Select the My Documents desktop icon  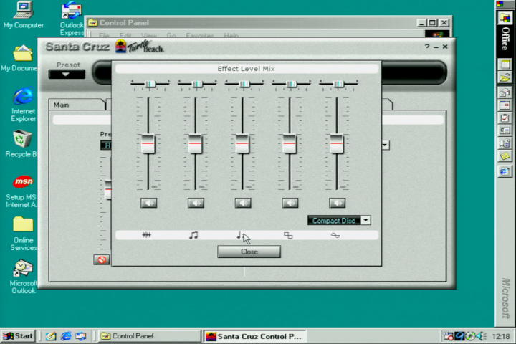[x=20, y=58]
